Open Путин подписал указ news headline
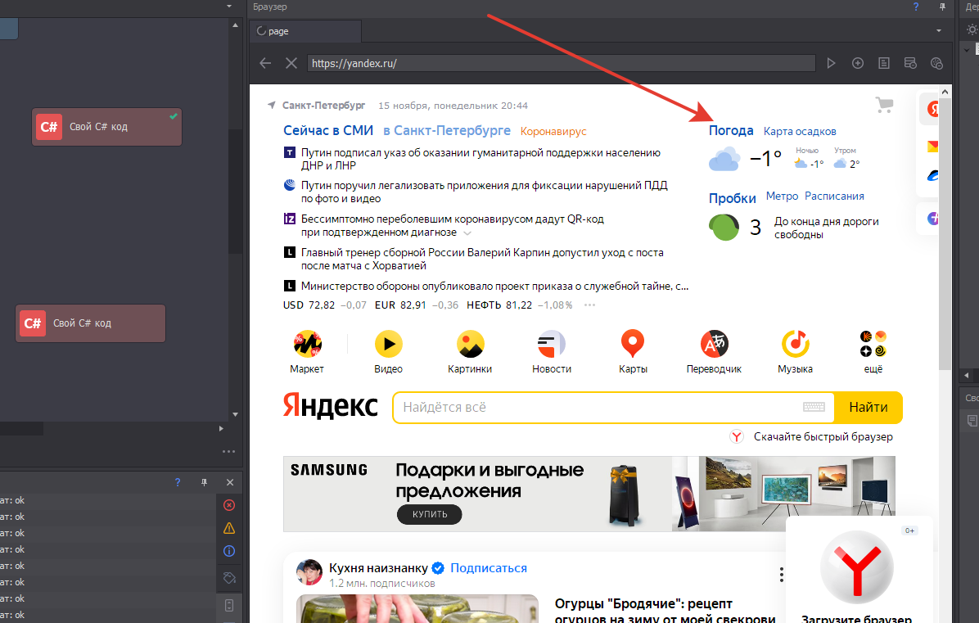 point(480,159)
